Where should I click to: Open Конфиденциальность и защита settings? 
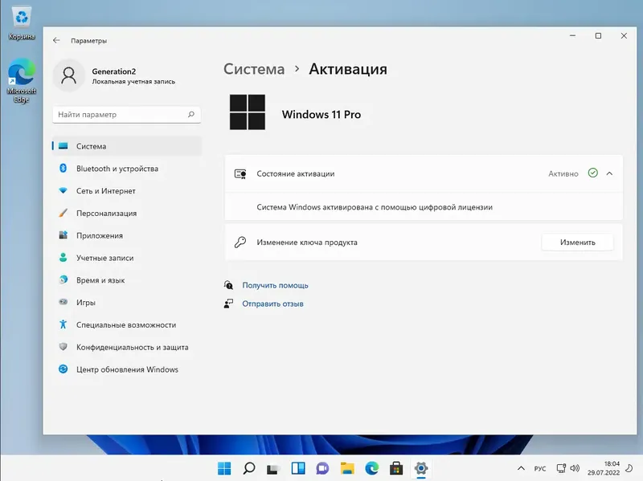click(x=129, y=347)
